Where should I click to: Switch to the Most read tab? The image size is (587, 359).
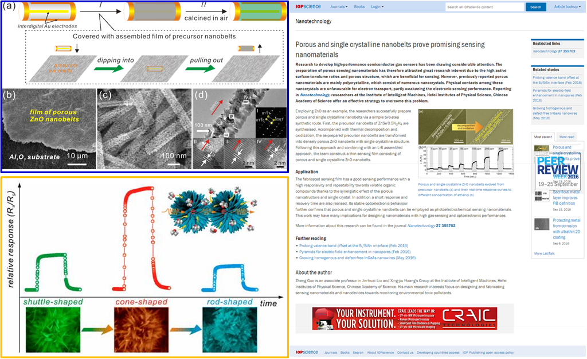point(566,137)
